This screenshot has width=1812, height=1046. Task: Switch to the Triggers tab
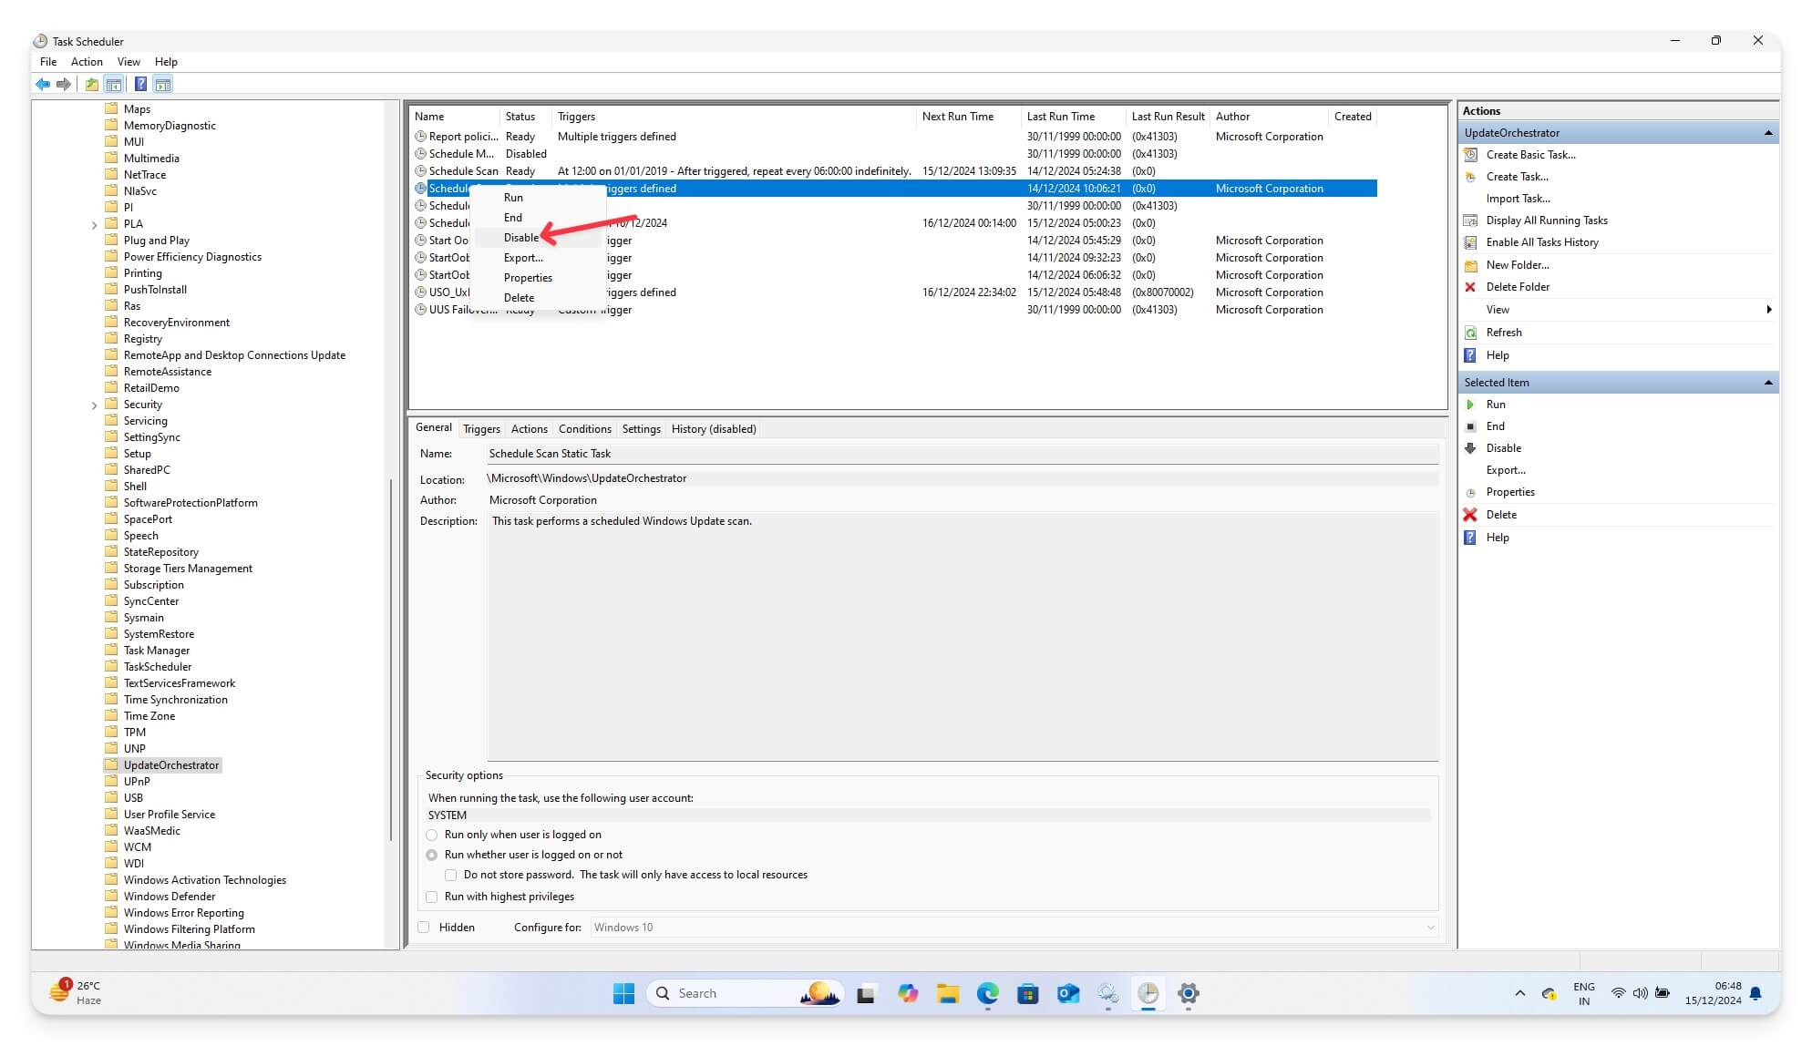[x=481, y=428]
